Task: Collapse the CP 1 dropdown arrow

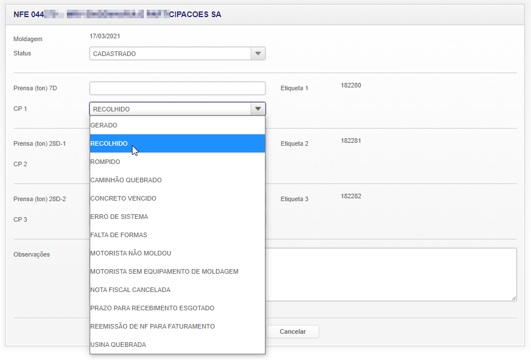Action: pos(258,109)
